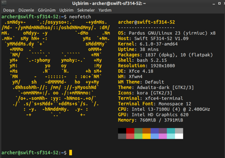Minimize the terminal window
This screenshot has height=158, width=225.
pos(214,4)
